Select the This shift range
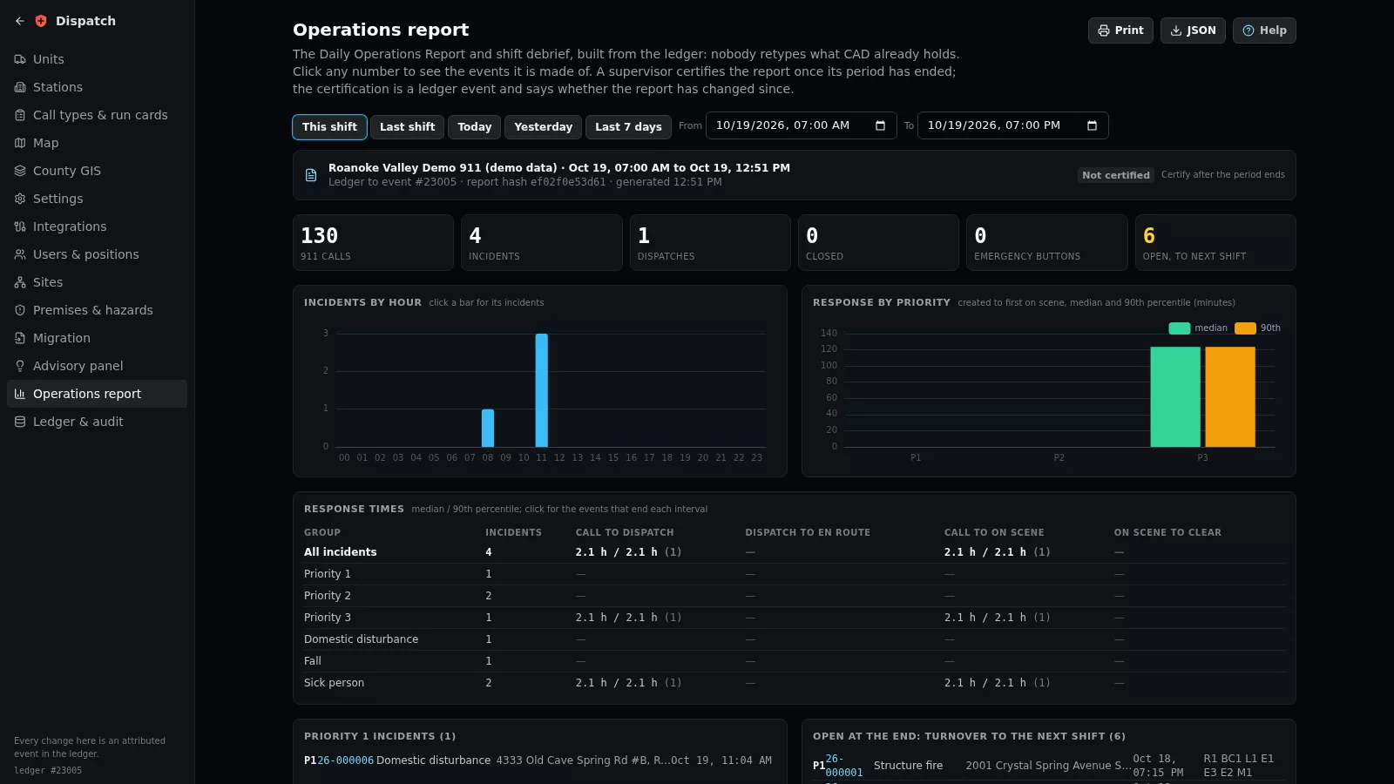1394x784 pixels. [329, 127]
